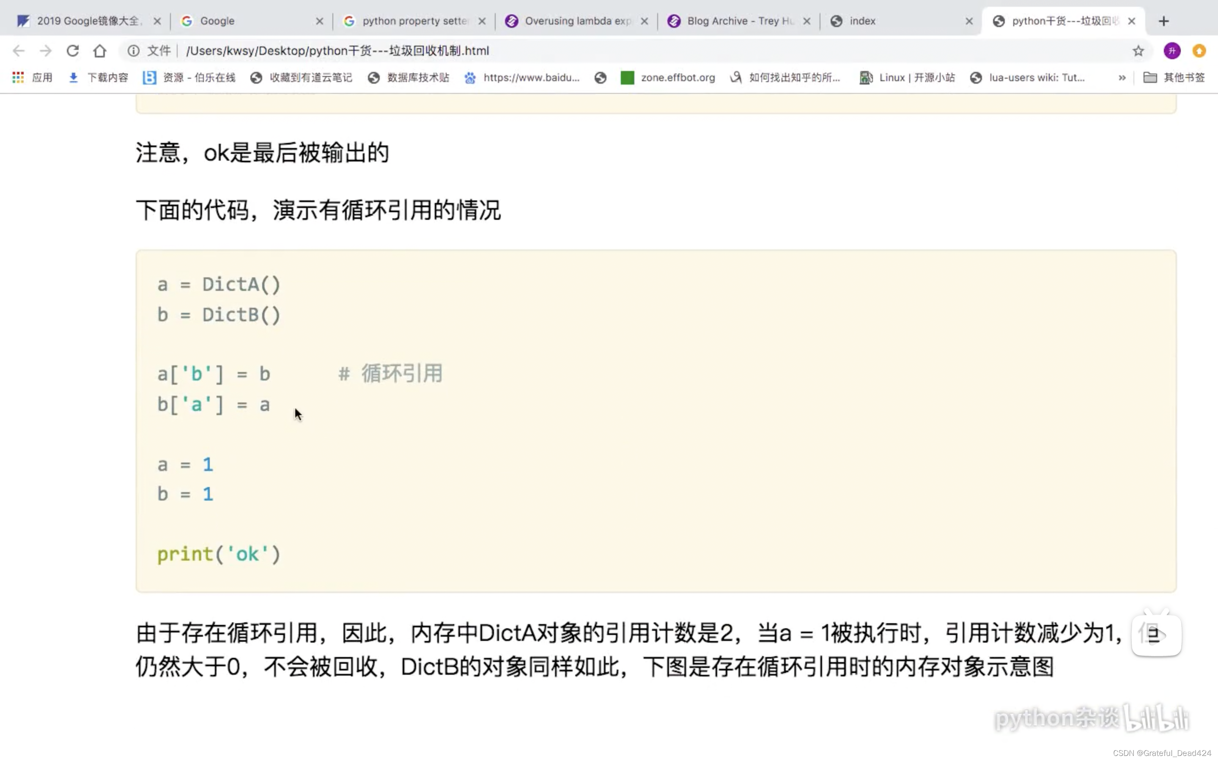This screenshot has width=1218, height=761.
Task: Open the home page
Action: [100, 51]
